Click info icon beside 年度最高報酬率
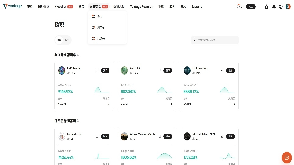 point(78,55)
